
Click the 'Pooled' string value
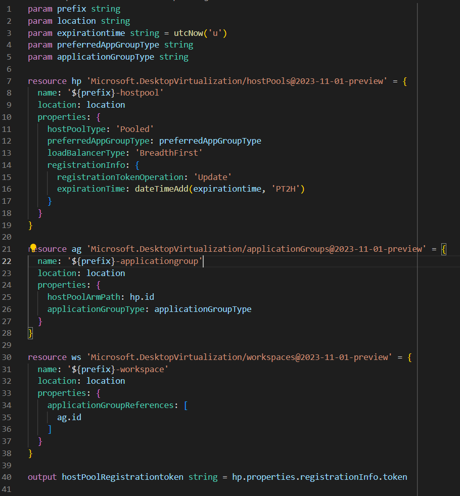point(134,129)
